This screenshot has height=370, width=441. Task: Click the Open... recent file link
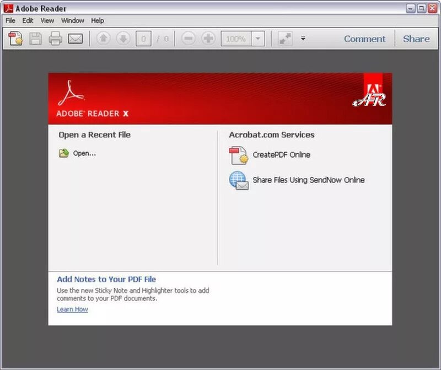click(x=84, y=153)
